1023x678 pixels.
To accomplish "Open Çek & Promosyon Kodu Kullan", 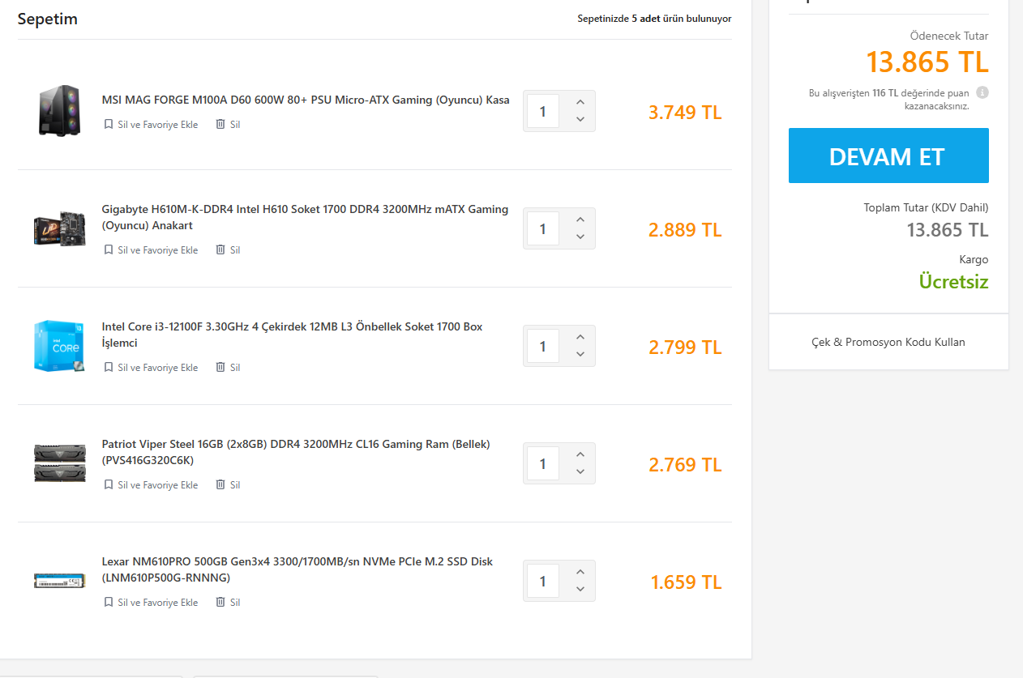I will tap(888, 342).
